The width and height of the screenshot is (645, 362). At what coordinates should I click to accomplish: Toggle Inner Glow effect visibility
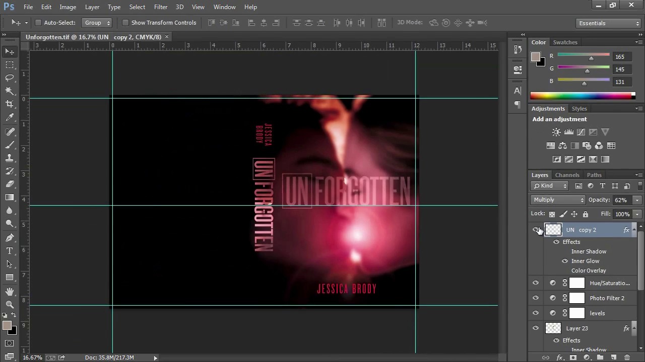coord(565,261)
